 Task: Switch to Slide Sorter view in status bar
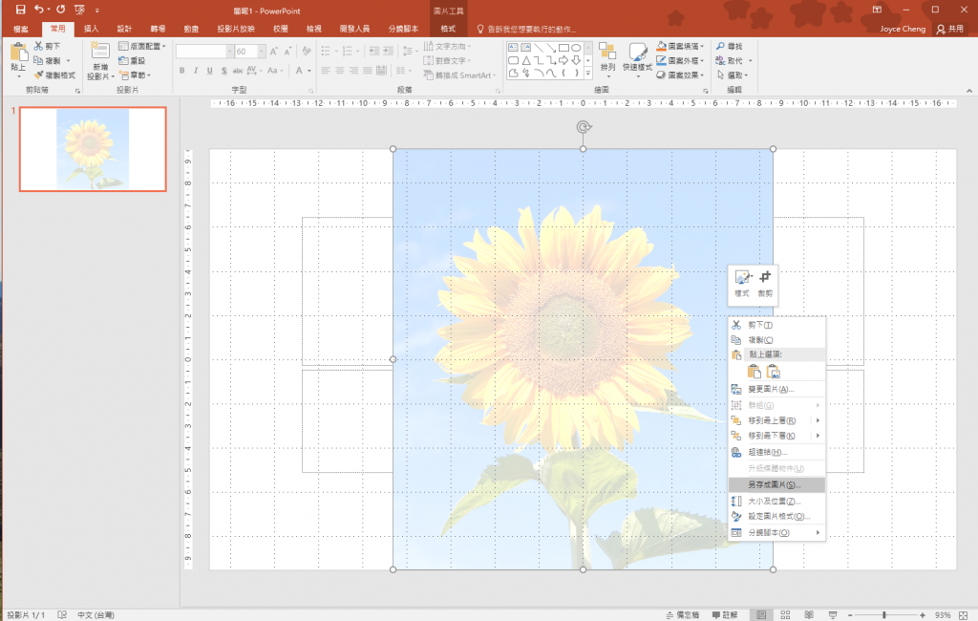pyautogui.click(x=785, y=614)
